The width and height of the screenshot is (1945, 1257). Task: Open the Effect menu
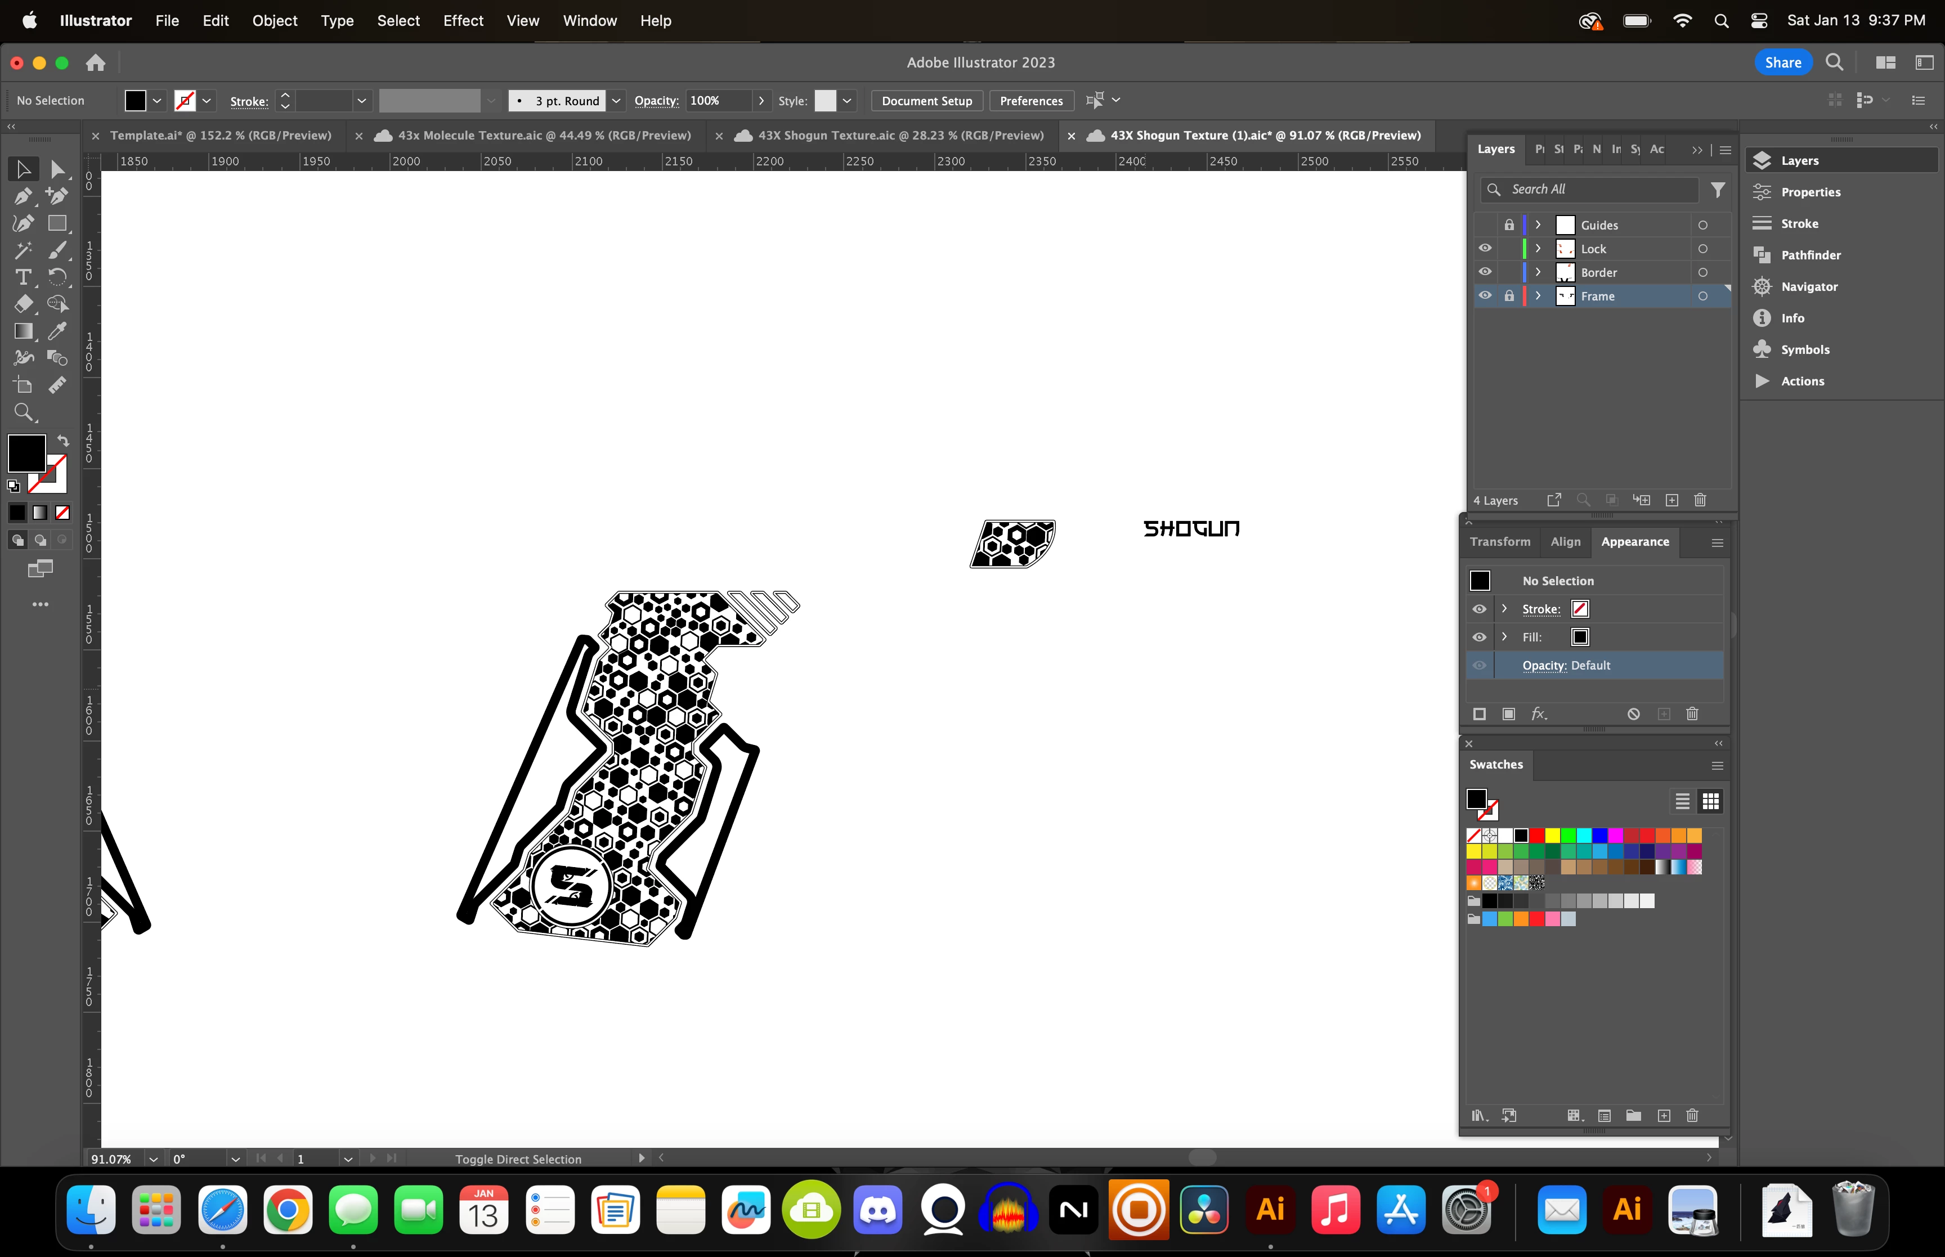point(463,20)
